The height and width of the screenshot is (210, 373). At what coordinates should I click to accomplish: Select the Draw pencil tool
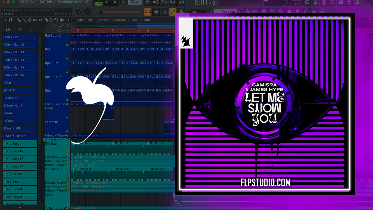[x=19, y=20]
